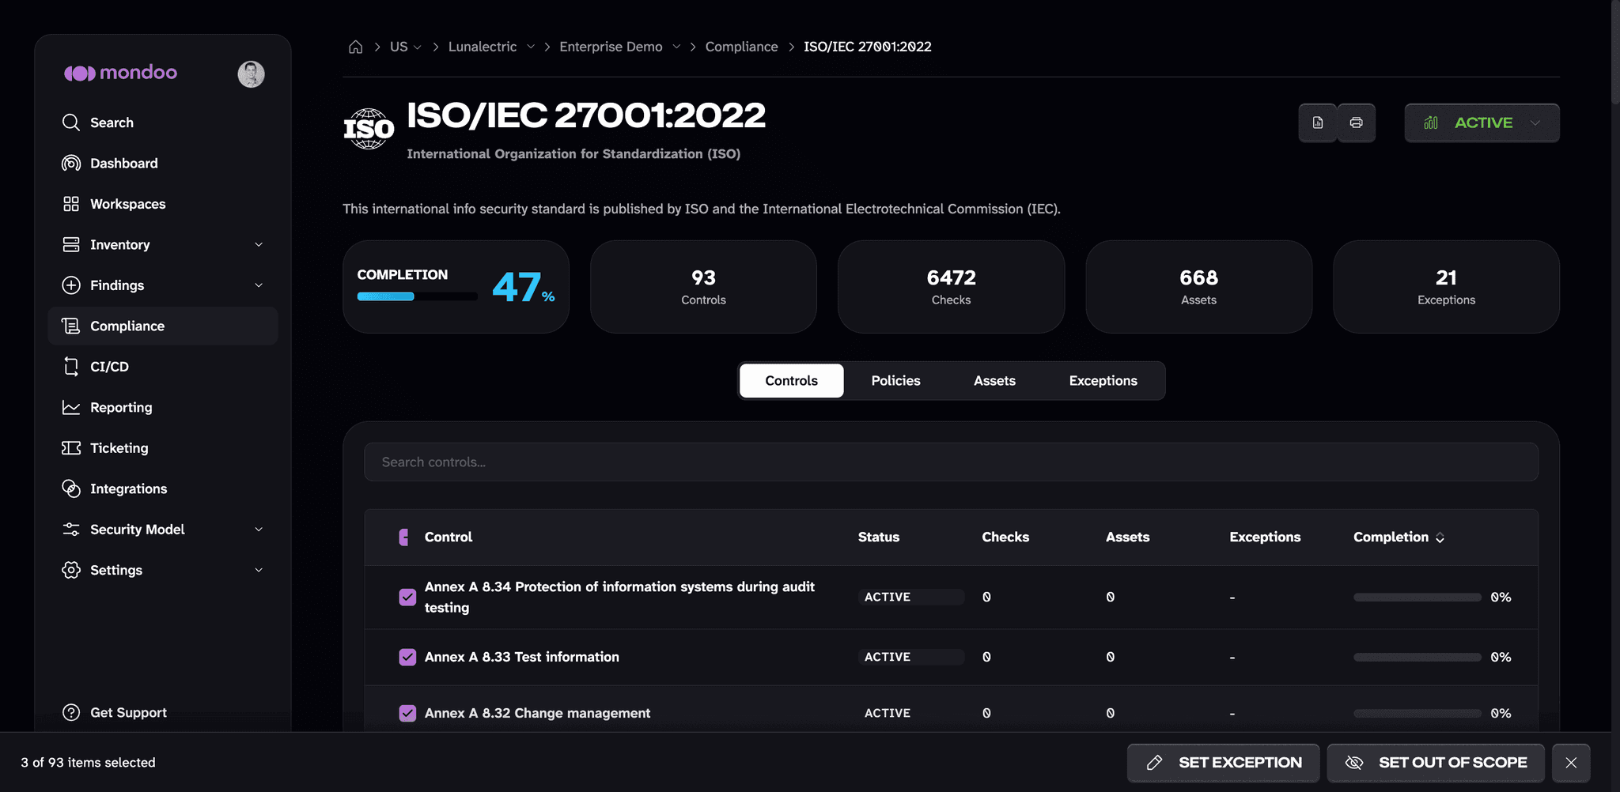This screenshot has height=792, width=1620.
Task: Toggle the select-all checkbox in table header
Action: (403, 537)
